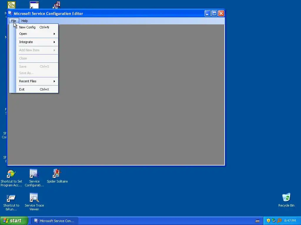The width and height of the screenshot is (301, 225).
Task: Maximize the Service Configuration Editor window
Action: point(214,13)
